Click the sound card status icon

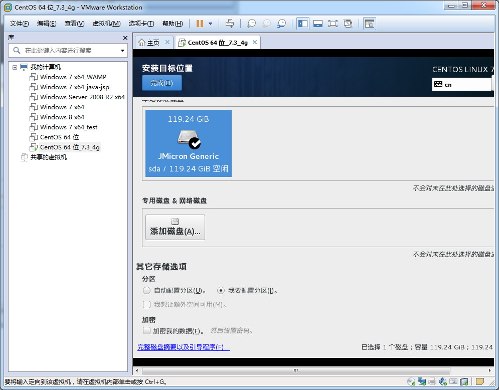click(x=443, y=381)
